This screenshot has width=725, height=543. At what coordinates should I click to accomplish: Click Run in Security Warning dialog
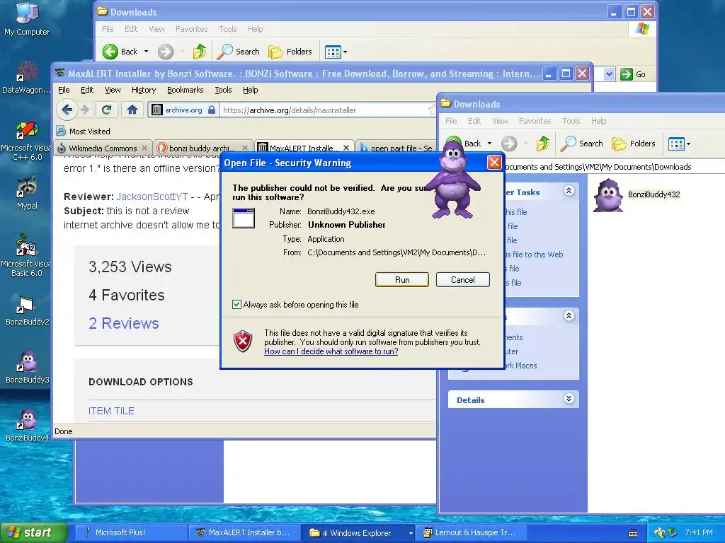coord(402,280)
